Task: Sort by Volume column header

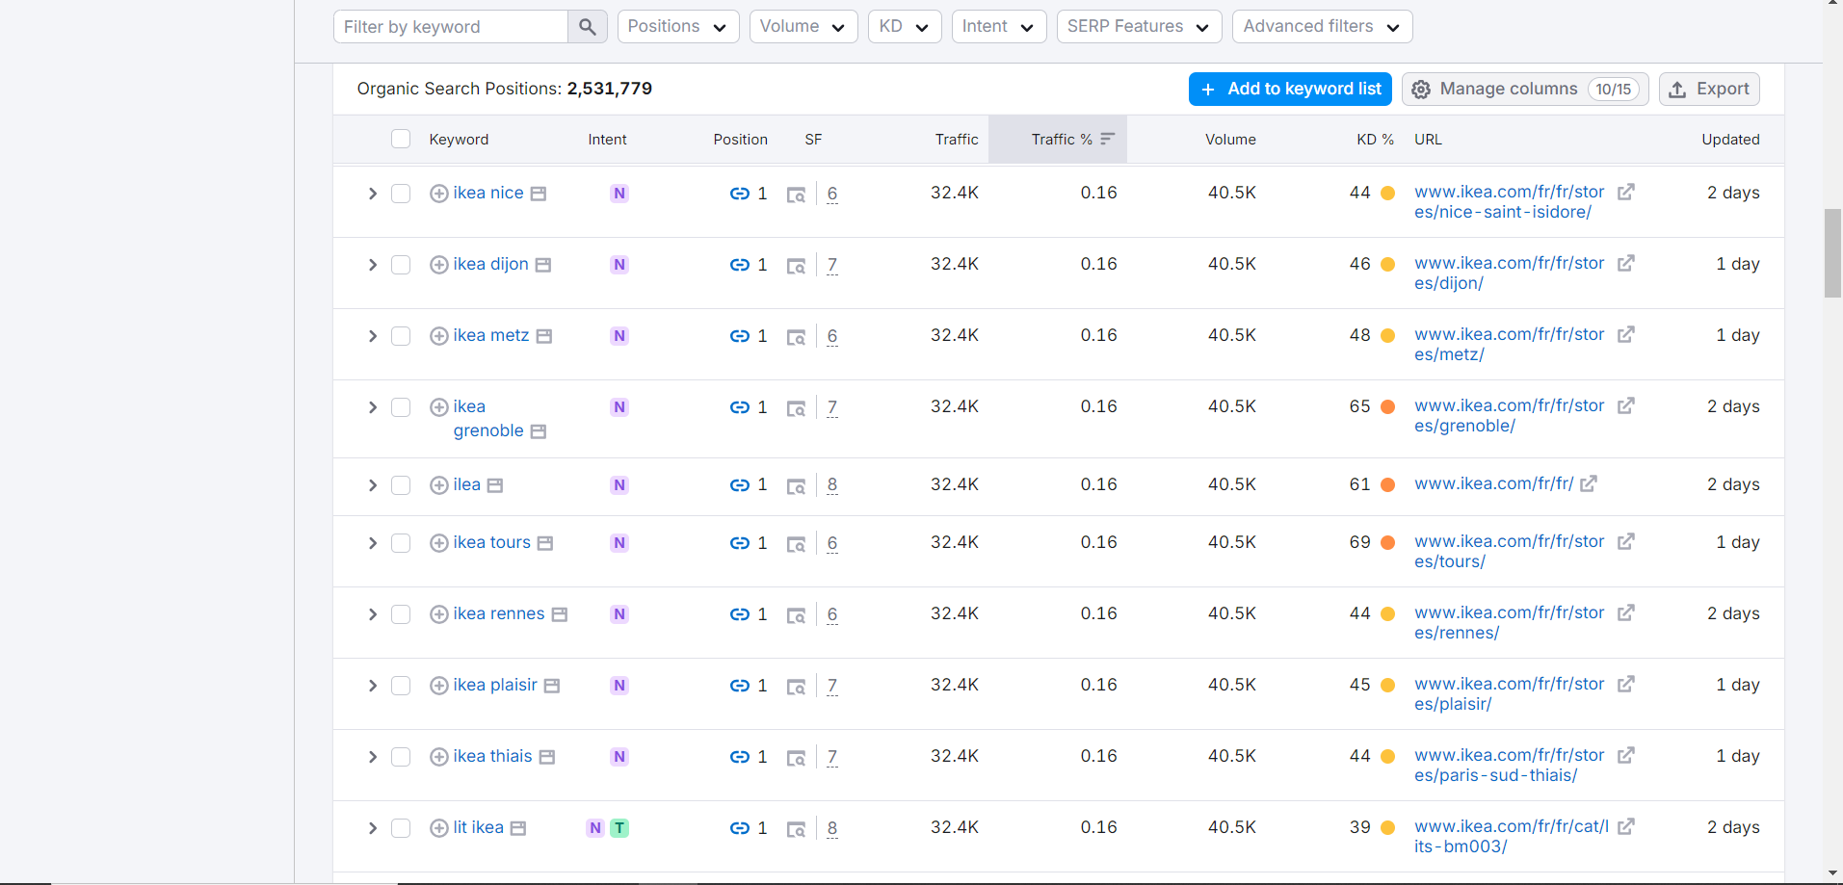Action: point(1230,140)
